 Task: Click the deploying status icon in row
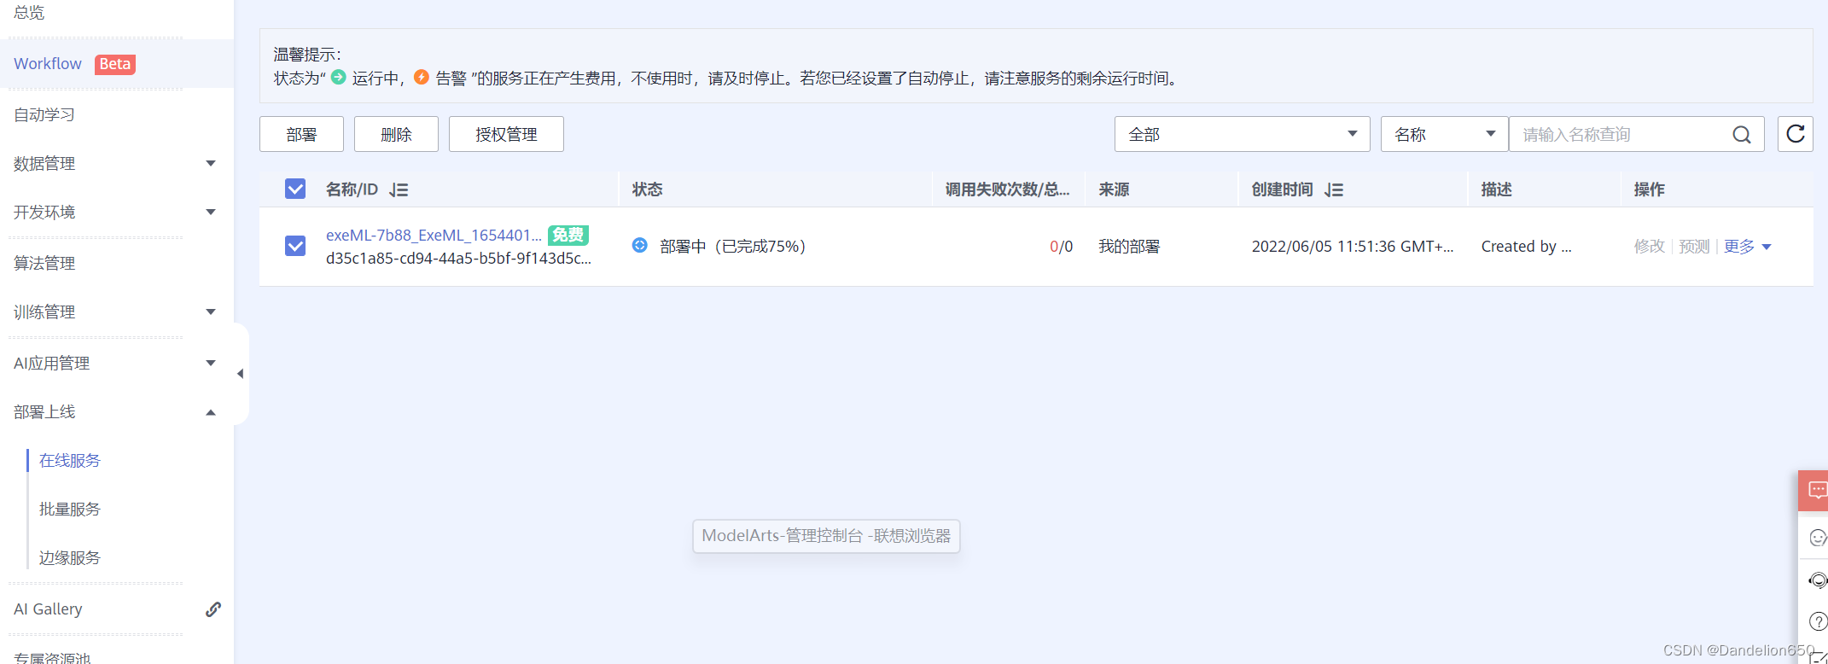[639, 246]
